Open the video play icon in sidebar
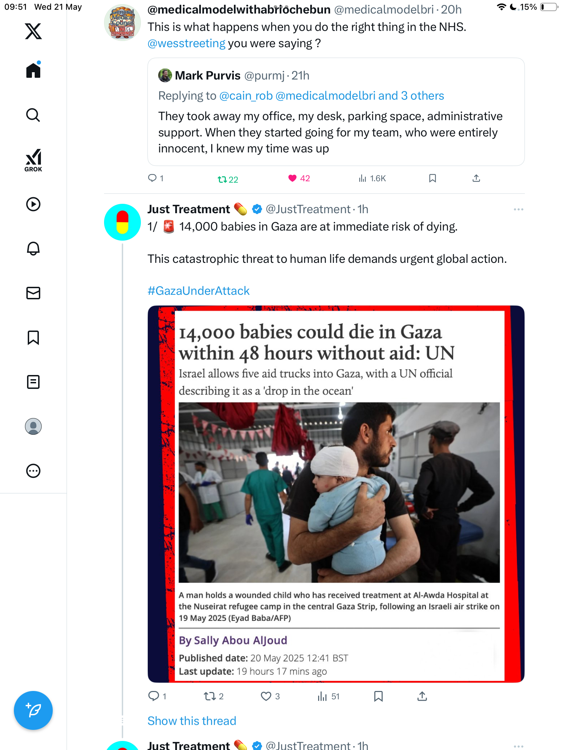The height and width of the screenshot is (750, 562). [x=33, y=204]
